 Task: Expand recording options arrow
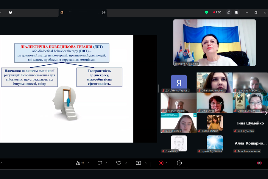tap(166, 163)
